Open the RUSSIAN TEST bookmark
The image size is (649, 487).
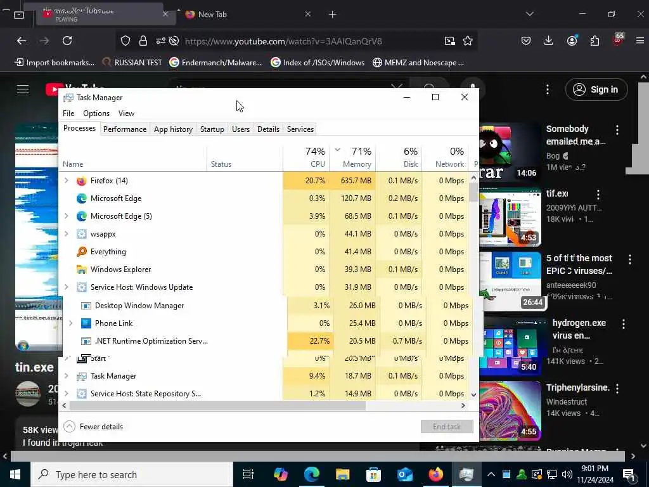tap(132, 63)
